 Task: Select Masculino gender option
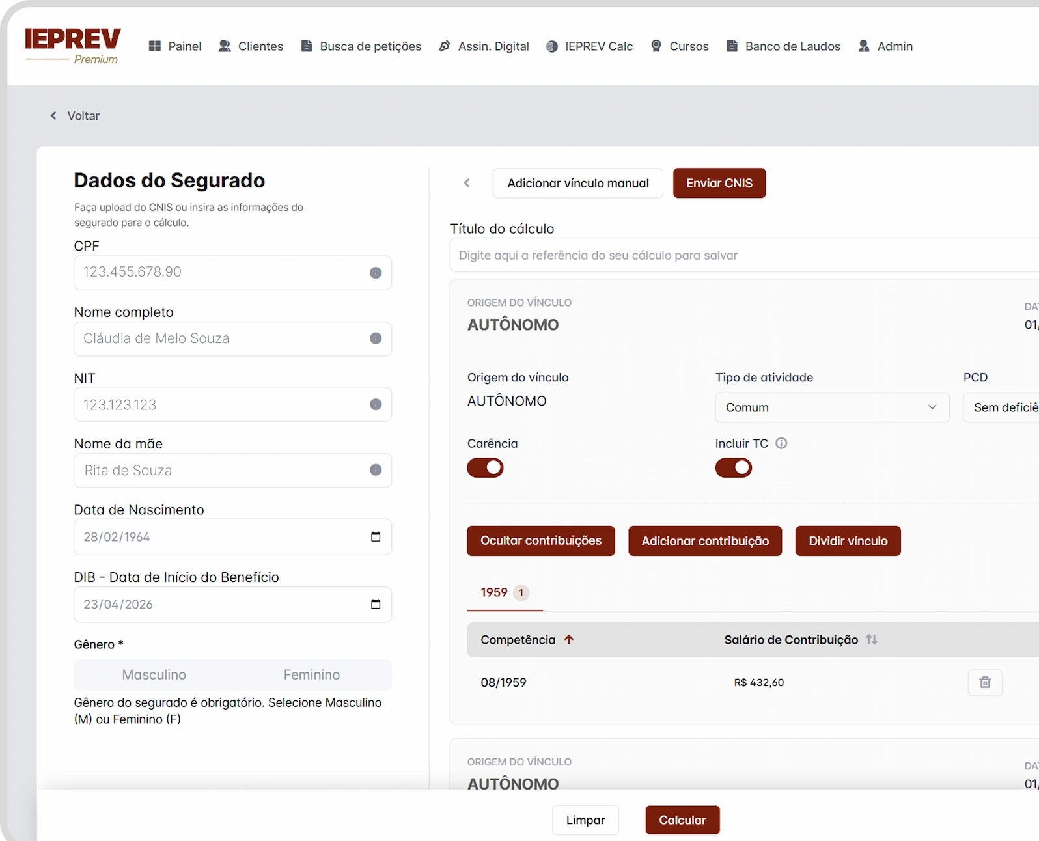click(154, 675)
